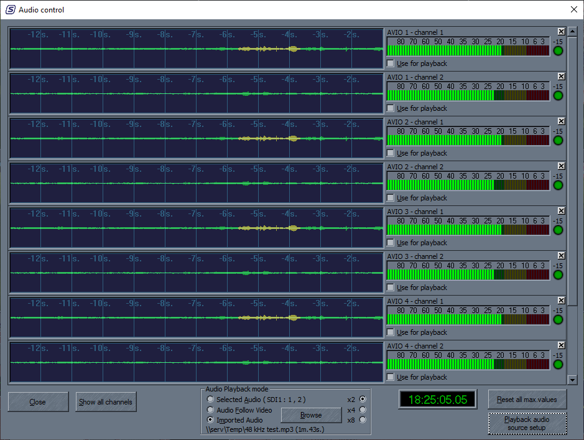Click the green circle on AVIO 3 channel 2
Screen dimensions: 584x440
(x=558, y=274)
